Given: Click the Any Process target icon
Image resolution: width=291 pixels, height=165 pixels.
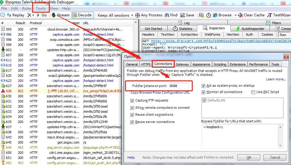Looking at the screenshot, I should [137, 15].
